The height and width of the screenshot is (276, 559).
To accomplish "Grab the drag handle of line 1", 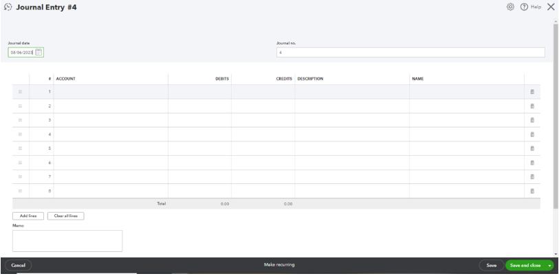I will click(21, 92).
